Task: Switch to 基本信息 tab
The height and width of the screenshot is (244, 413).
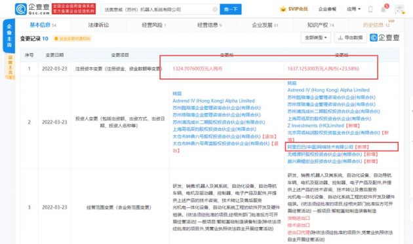Action: 43,25
